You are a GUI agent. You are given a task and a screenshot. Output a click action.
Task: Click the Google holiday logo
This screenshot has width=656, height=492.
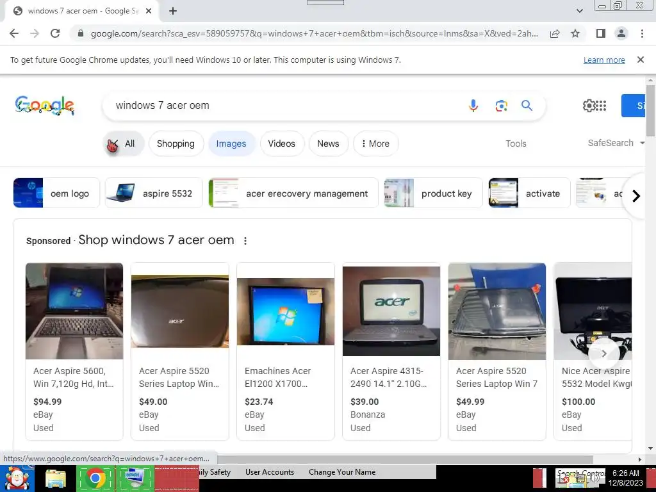pos(45,106)
